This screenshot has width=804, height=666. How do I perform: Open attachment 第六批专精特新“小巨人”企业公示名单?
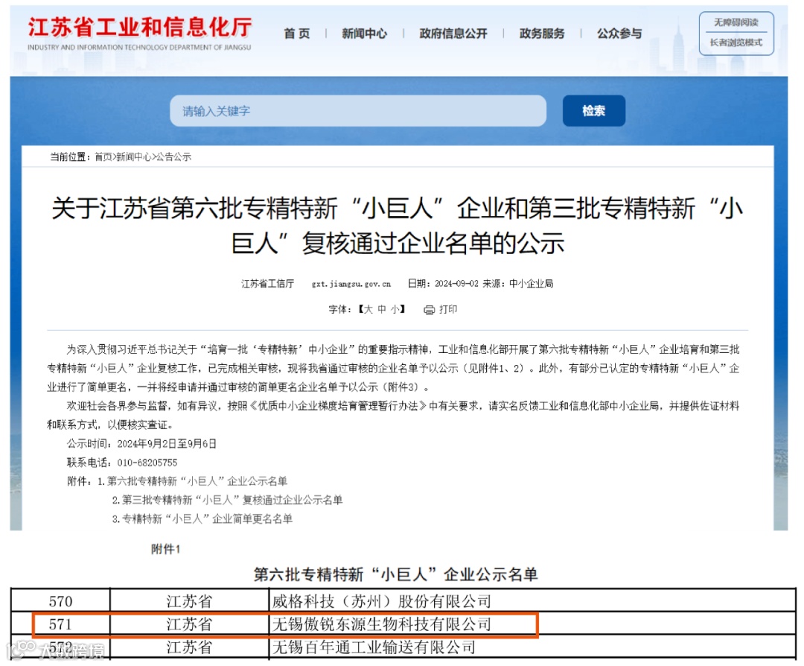coord(197,481)
